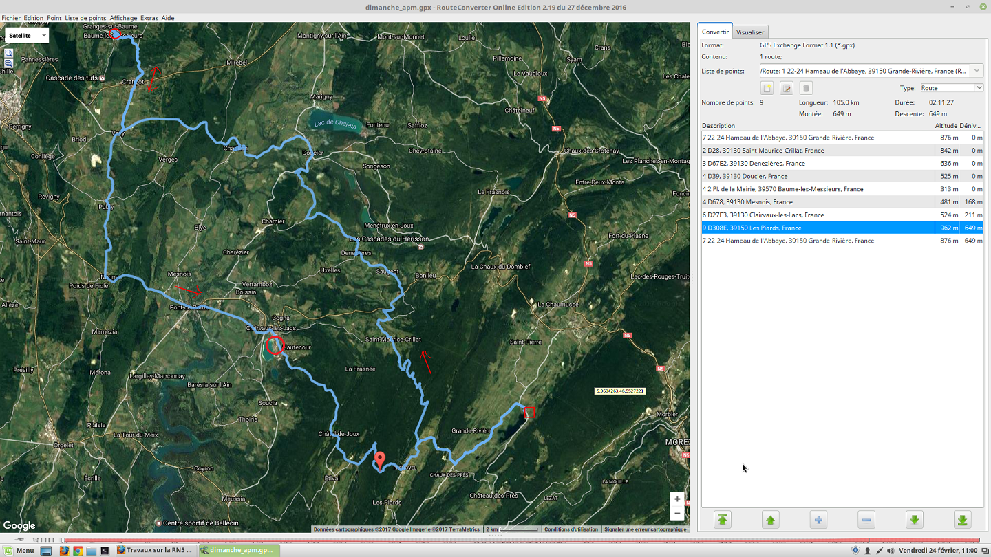
Task: Move selected point to top of list
Action: point(723,520)
